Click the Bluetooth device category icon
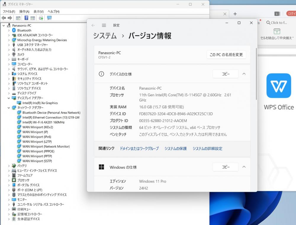296x225 pixels. [x=14, y=30]
